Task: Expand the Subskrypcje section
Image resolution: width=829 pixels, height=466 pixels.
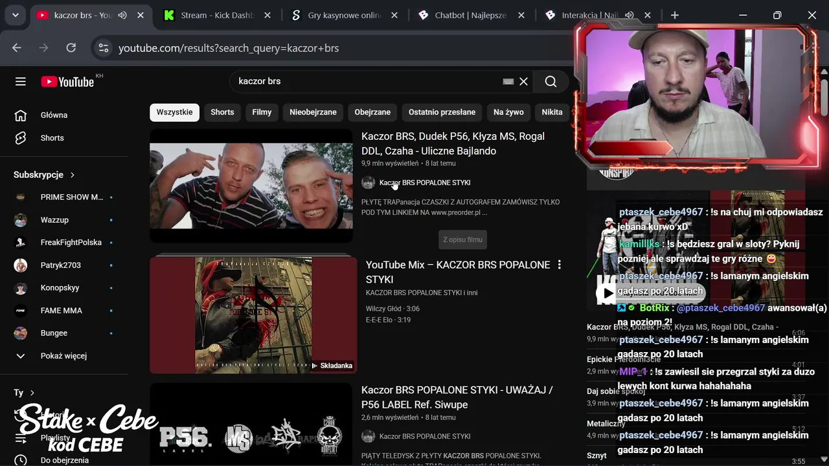Action: [44, 175]
